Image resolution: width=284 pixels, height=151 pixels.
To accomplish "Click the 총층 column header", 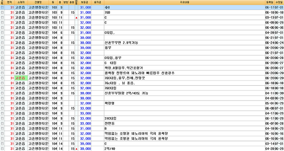I will [72, 2].
